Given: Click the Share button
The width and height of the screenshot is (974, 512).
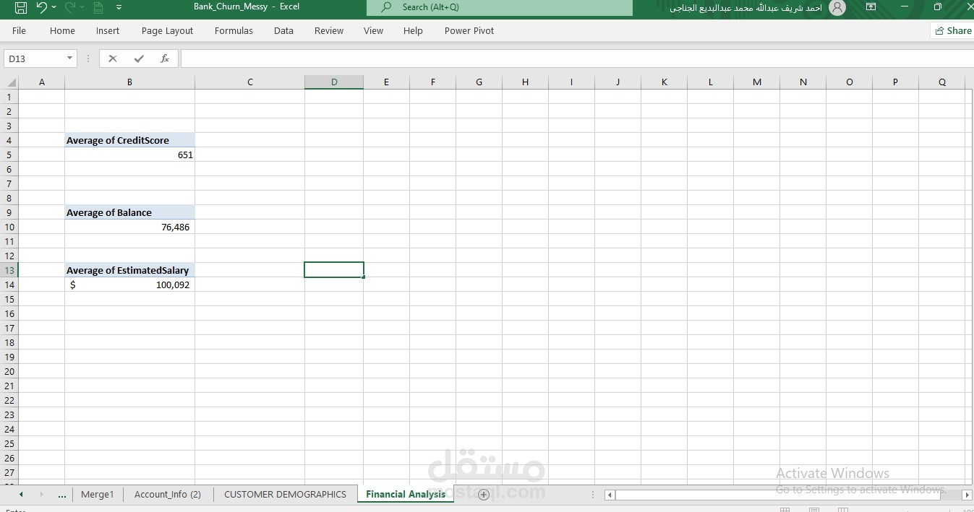Looking at the screenshot, I should [952, 30].
